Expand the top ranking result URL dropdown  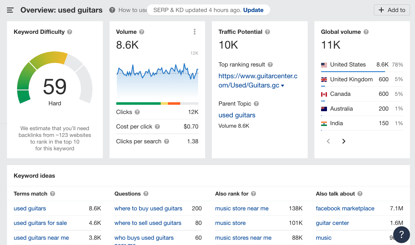click(283, 86)
